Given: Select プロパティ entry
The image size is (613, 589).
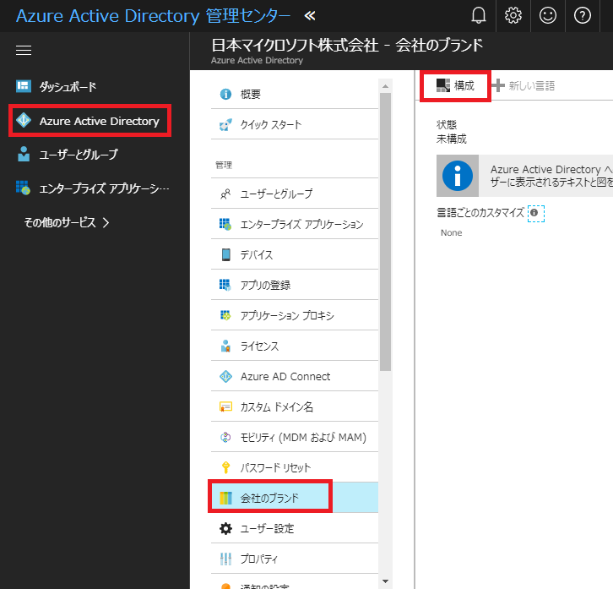Looking at the screenshot, I should click(295, 559).
